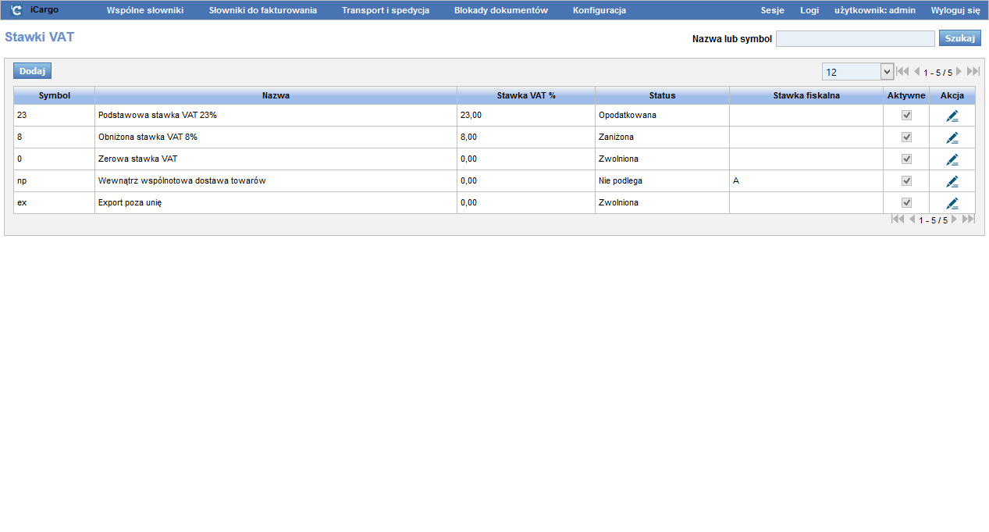Edit the Podstawowa stawka VAT 23% row

coord(952,116)
